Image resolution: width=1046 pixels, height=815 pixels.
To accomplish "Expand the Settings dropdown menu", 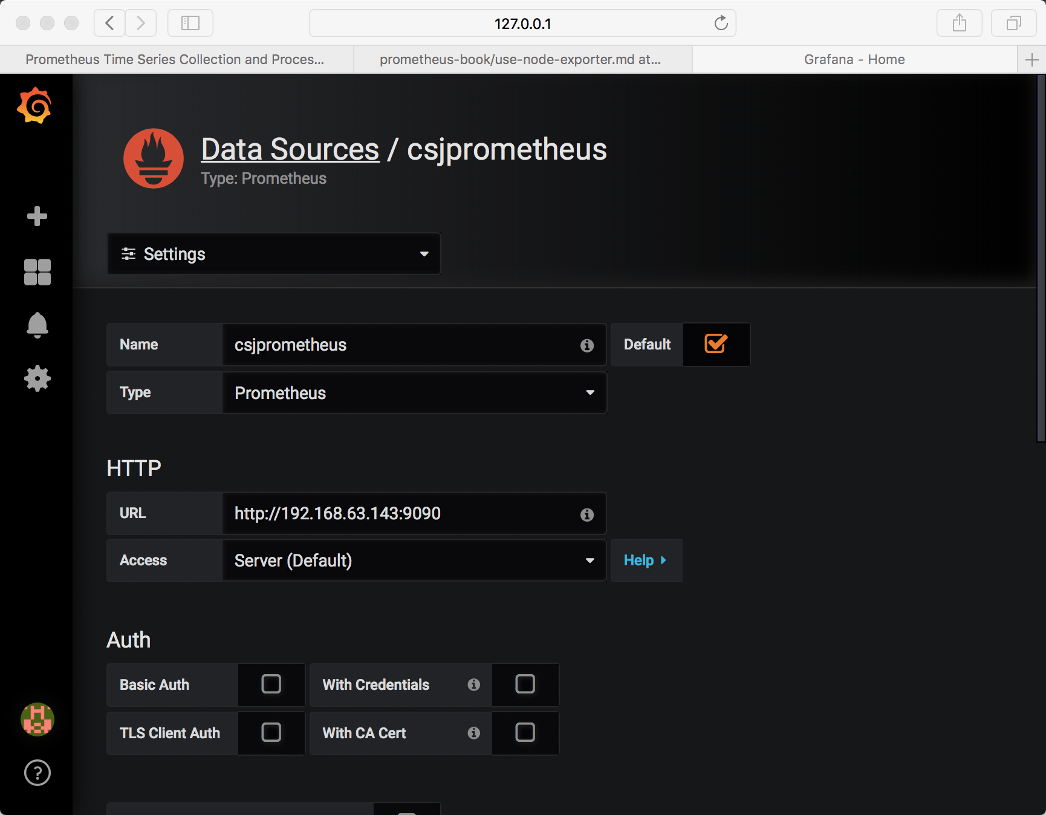I will click(274, 254).
